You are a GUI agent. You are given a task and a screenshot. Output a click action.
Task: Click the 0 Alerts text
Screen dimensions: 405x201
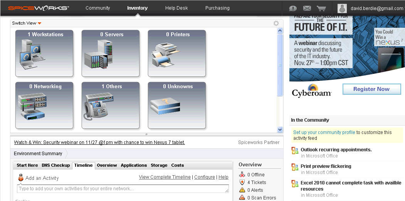pos(255,190)
